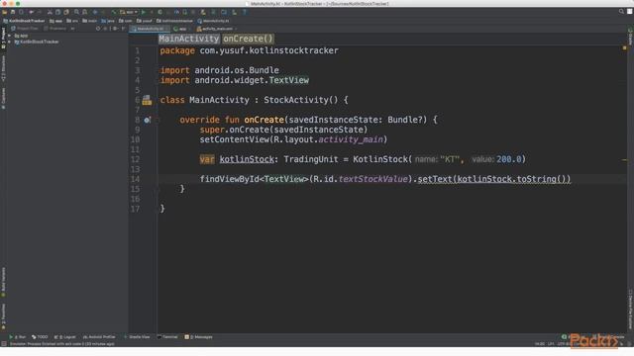The image size is (634, 356).
Task: Click the Open folder toolbar icon
Action: pyautogui.click(x=4, y=12)
